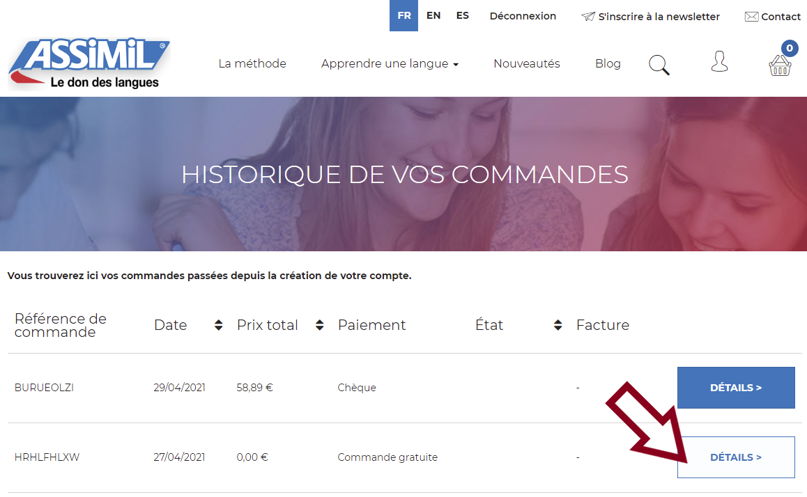Open the Blog menu item
The width and height of the screenshot is (807, 497).
[x=608, y=63]
